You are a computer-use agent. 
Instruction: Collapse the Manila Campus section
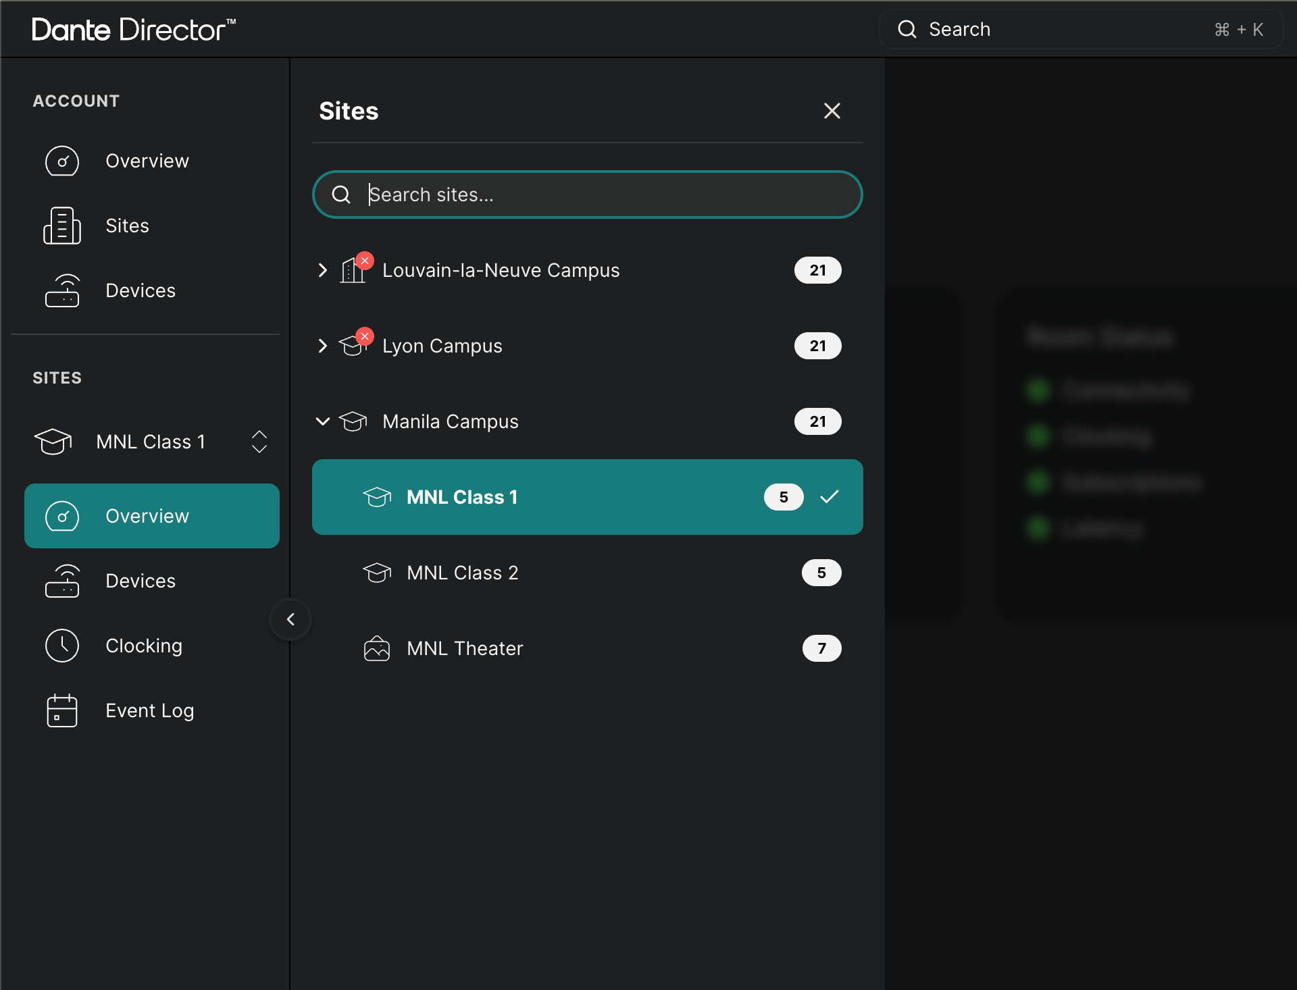tap(322, 421)
